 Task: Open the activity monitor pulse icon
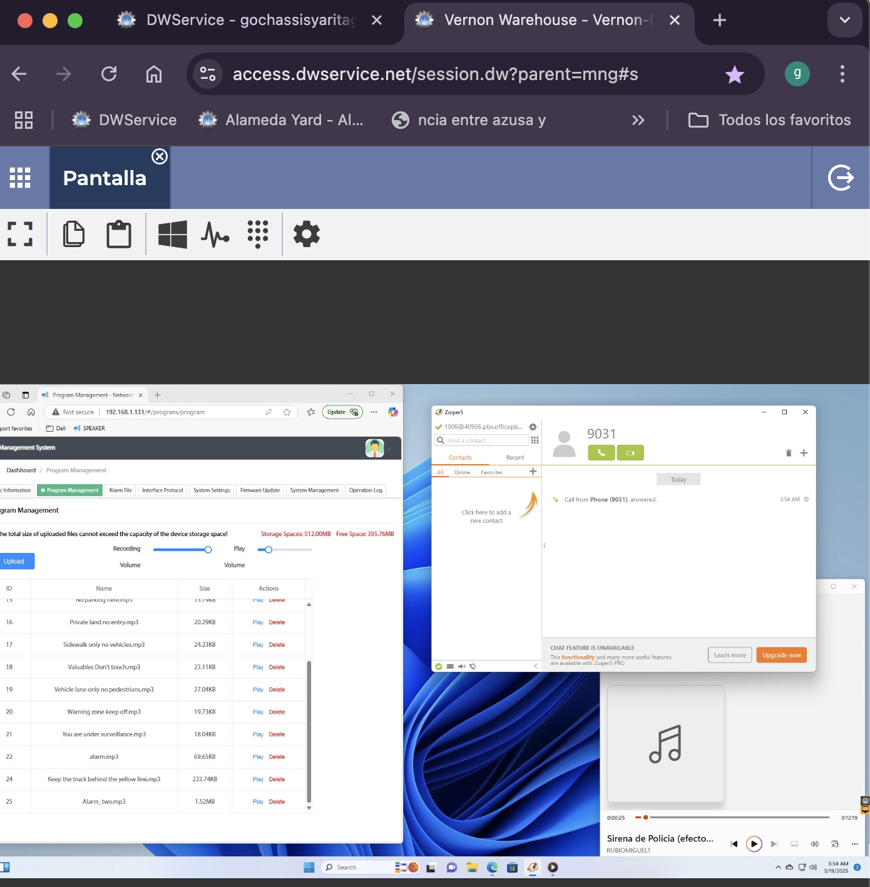tap(215, 234)
